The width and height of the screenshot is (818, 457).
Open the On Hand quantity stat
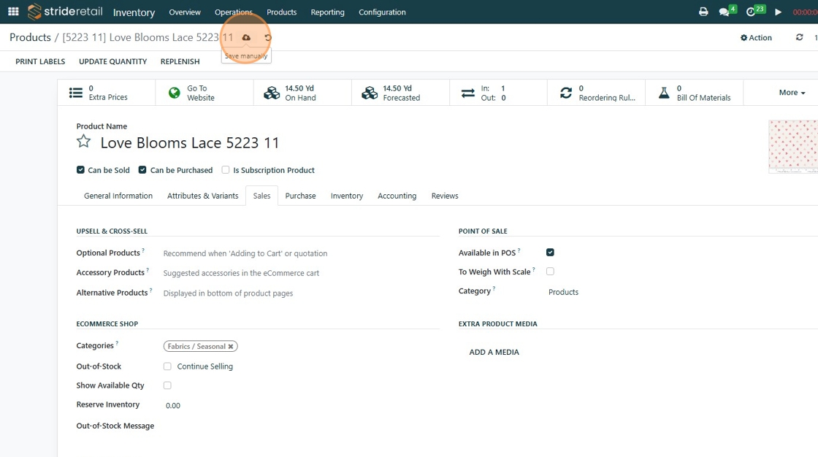[x=302, y=92]
